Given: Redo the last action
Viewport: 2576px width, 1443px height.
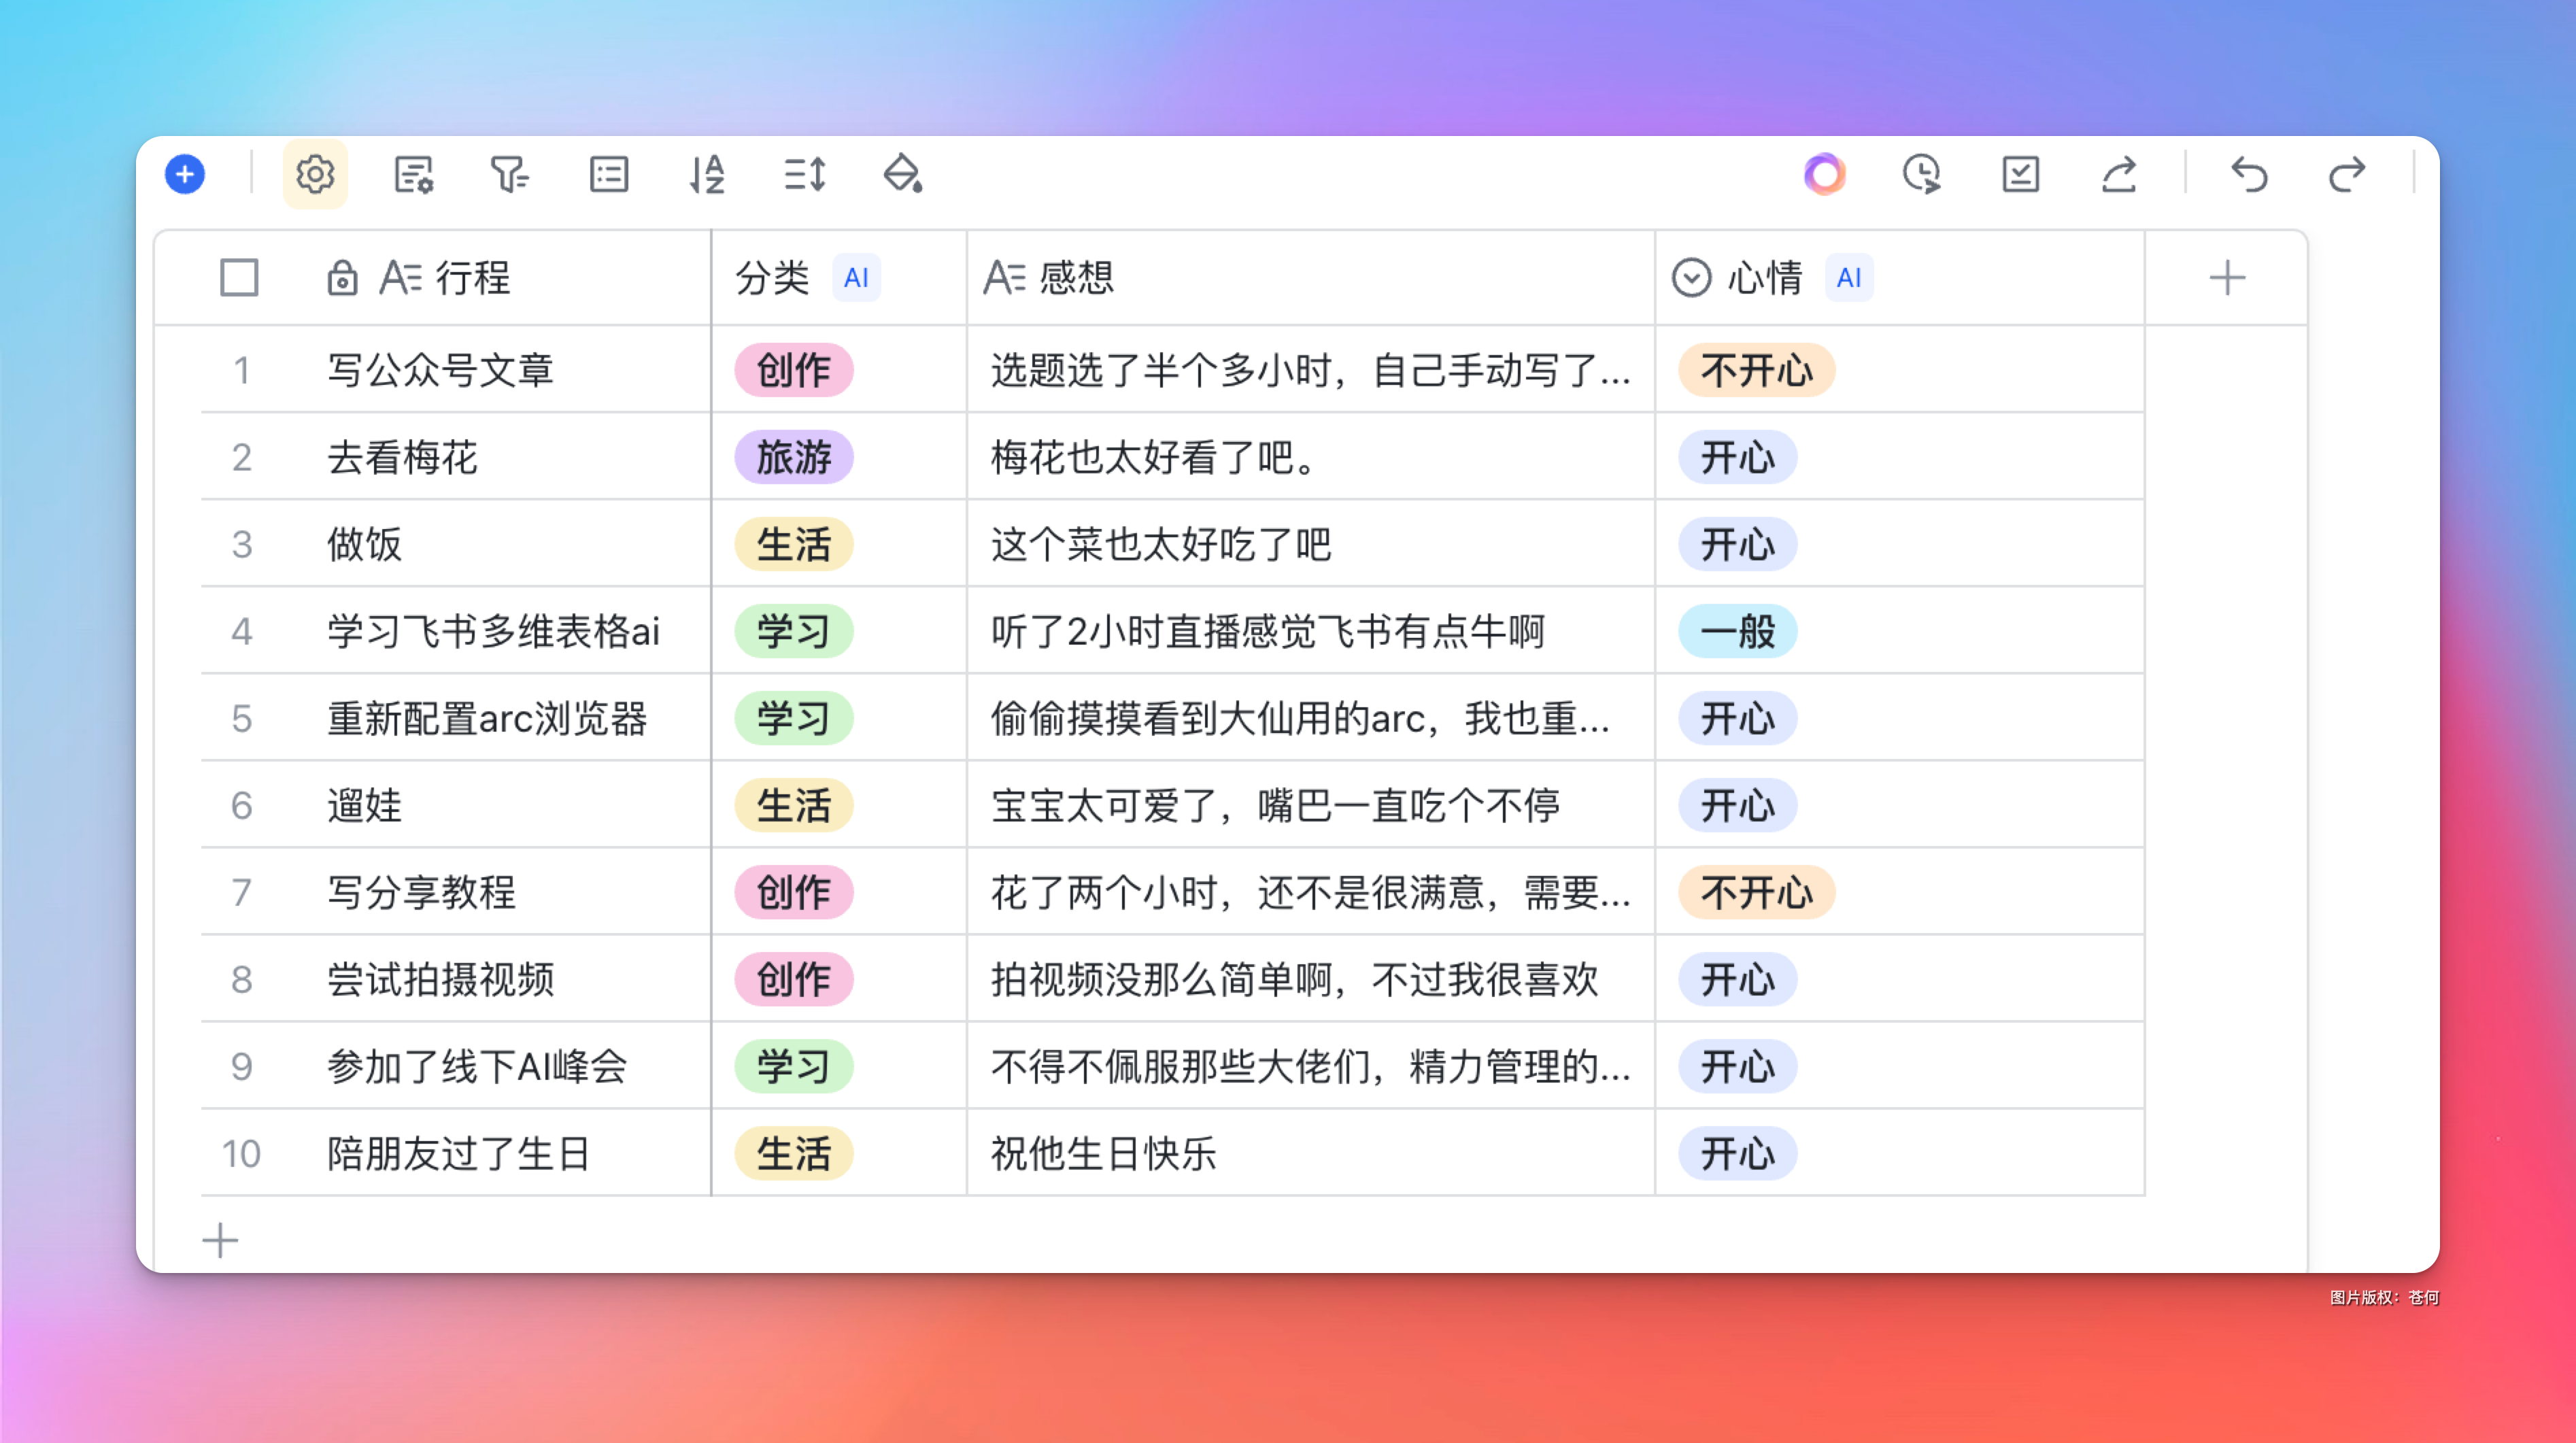Looking at the screenshot, I should (x=2346, y=174).
